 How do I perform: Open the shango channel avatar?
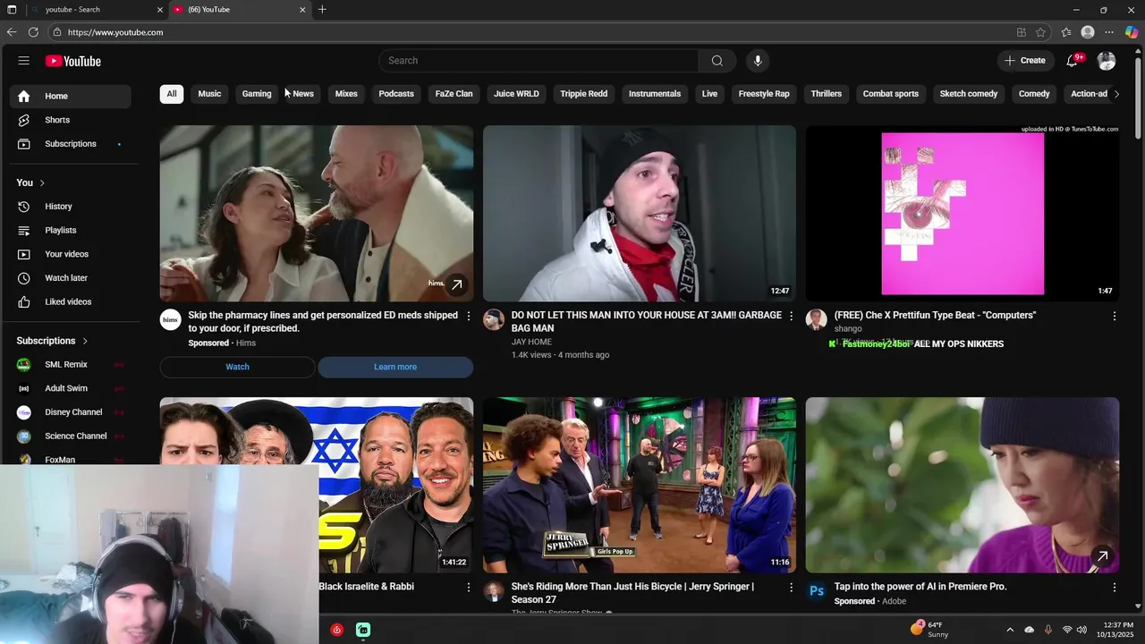pyautogui.click(x=816, y=320)
